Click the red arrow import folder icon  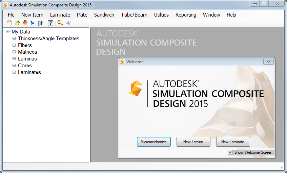click(x=25, y=23)
